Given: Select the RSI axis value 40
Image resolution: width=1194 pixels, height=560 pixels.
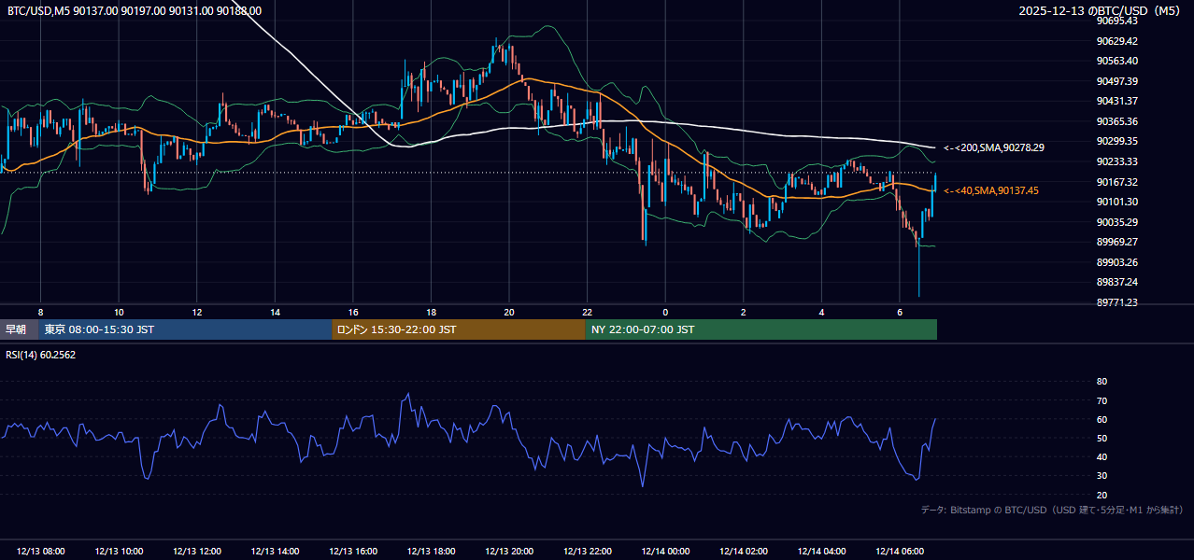Looking at the screenshot, I should [x=1102, y=456].
